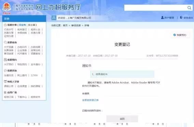Open 账户管理 account management
The height and width of the screenshot is (127, 194).
(167, 18)
